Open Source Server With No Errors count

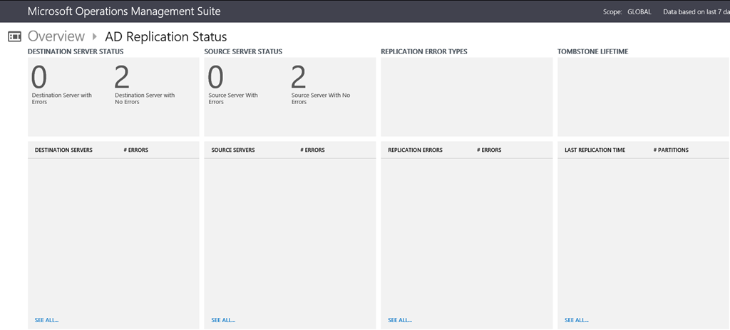(299, 78)
